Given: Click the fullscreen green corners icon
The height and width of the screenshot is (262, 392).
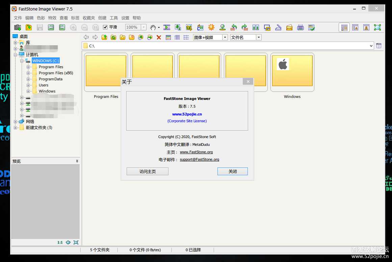Looking at the screenshot, I should [x=377, y=27].
